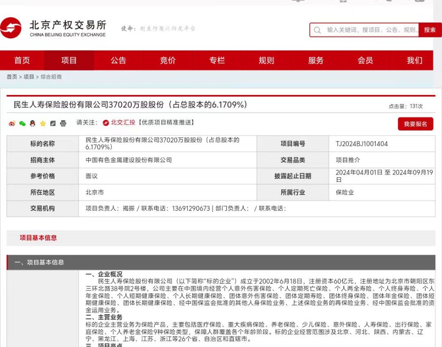Screen dimensions: 442x347
Task: Click the 标的名称 label cell
Action: pos(42,144)
